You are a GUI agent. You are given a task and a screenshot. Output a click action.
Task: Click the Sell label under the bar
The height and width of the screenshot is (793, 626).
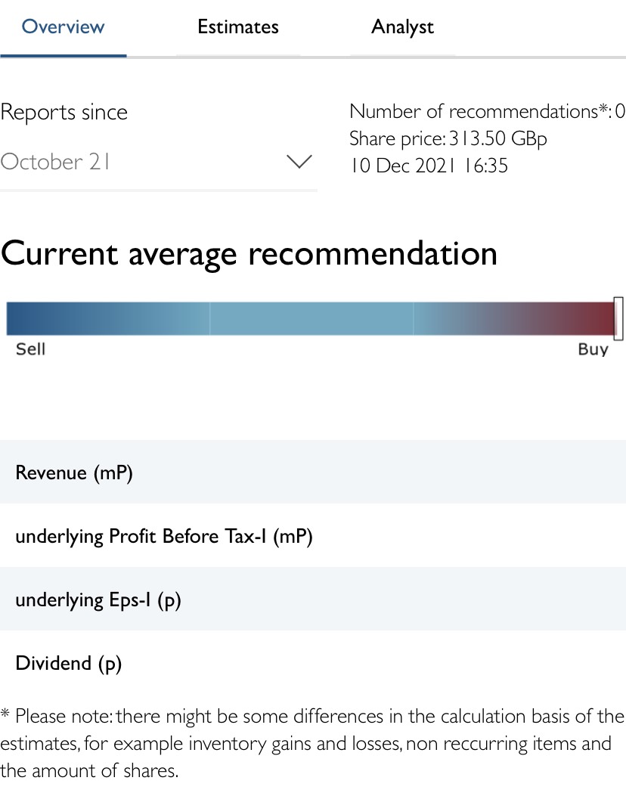pyautogui.click(x=30, y=349)
